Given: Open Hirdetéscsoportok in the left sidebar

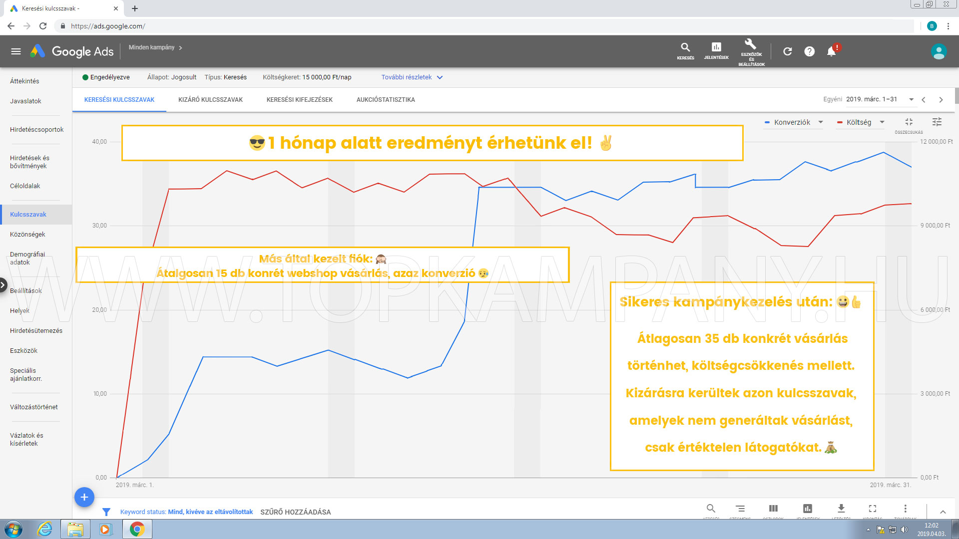Looking at the screenshot, I should [36, 130].
